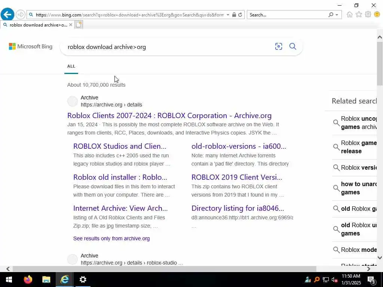The width and height of the screenshot is (383, 287).
Task: Open 'Internet Archive: View Arch...' sublink
Action: (120, 208)
